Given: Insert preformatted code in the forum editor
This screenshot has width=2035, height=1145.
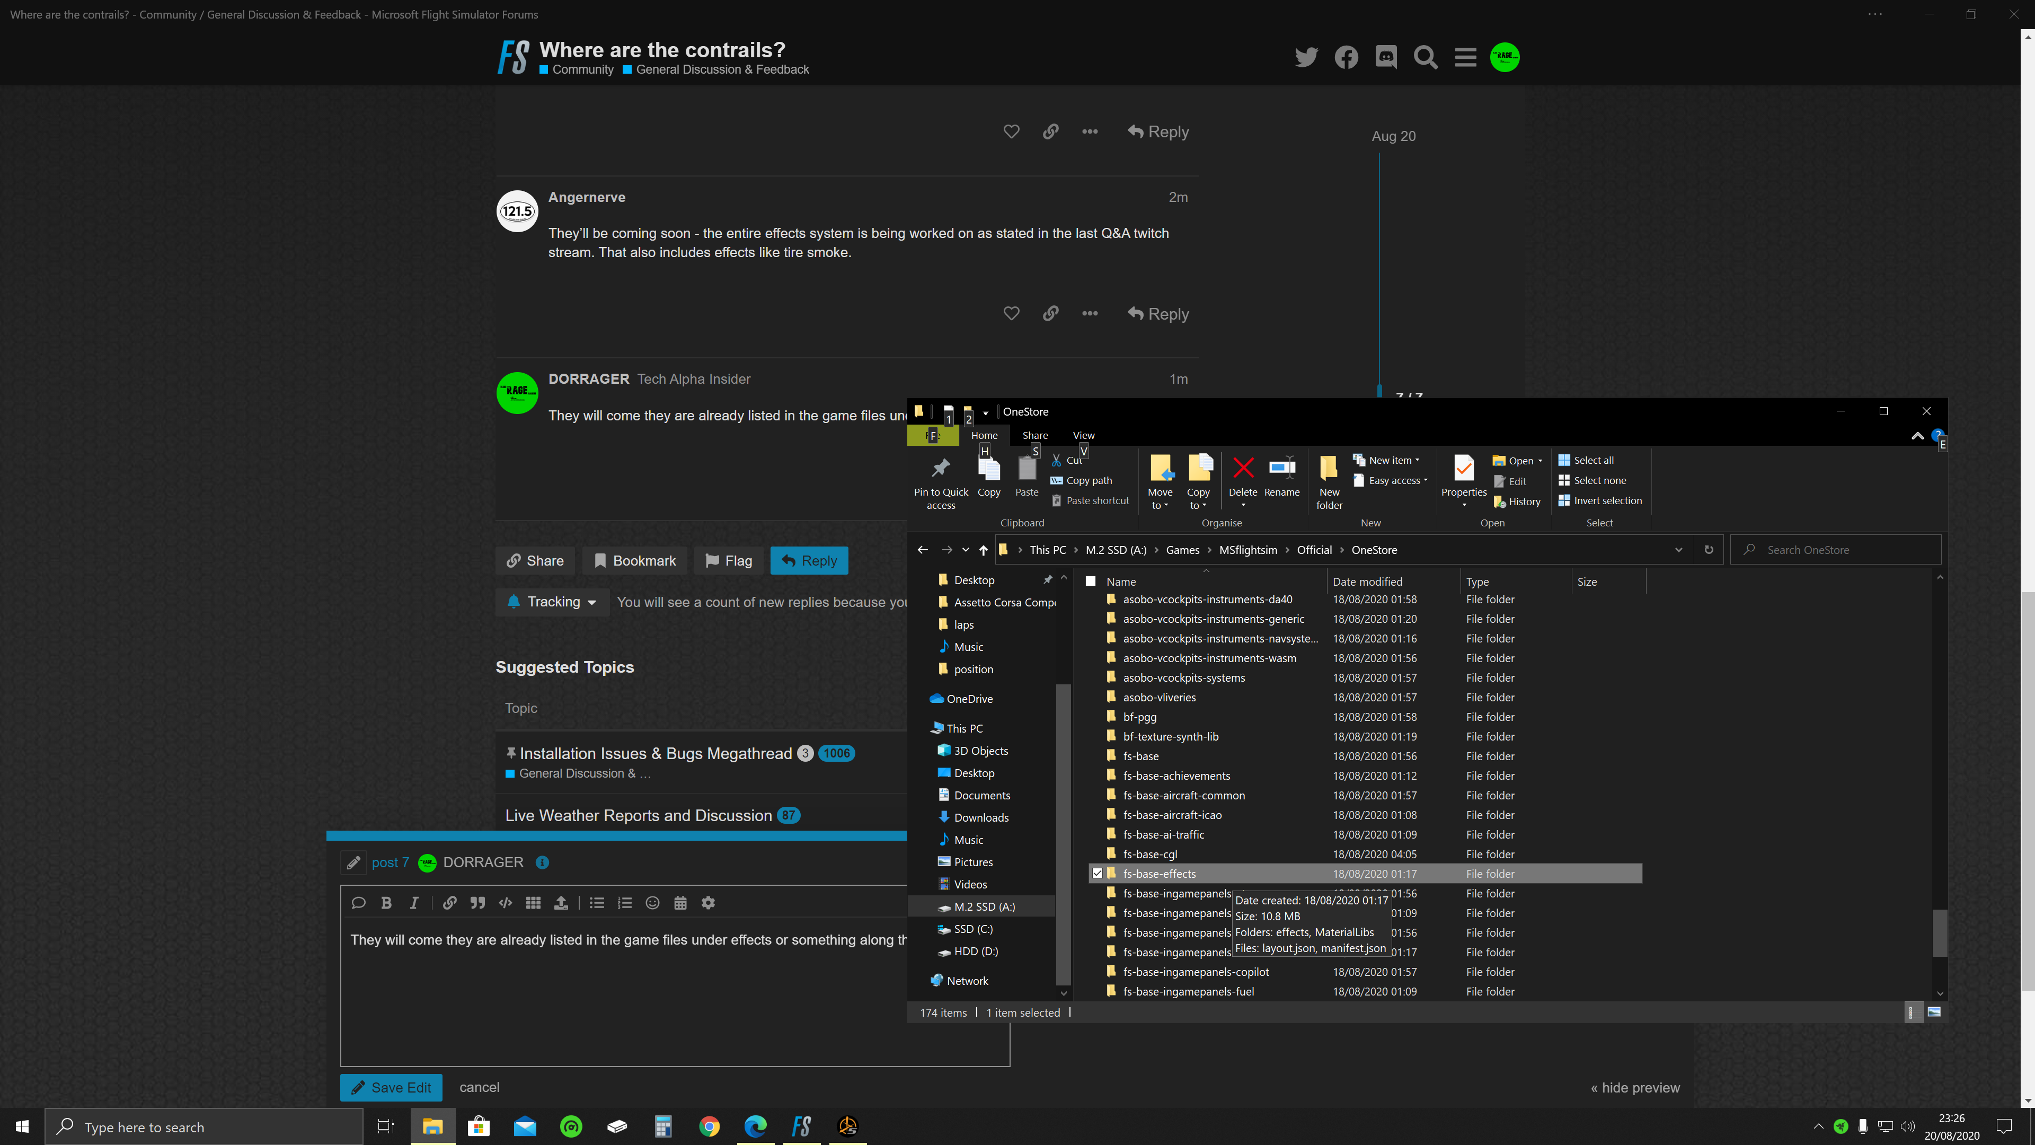Looking at the screenshot, I should (506, 902).
